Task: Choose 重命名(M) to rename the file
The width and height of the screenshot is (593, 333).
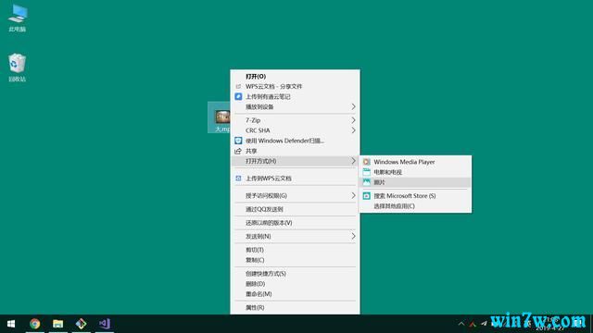Action: pos(295,294)
